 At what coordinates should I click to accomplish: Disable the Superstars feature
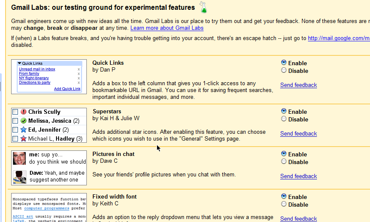click(284, 119)
